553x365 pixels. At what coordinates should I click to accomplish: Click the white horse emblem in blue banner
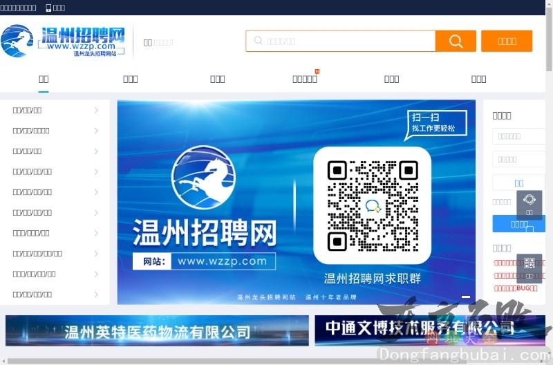204,178
